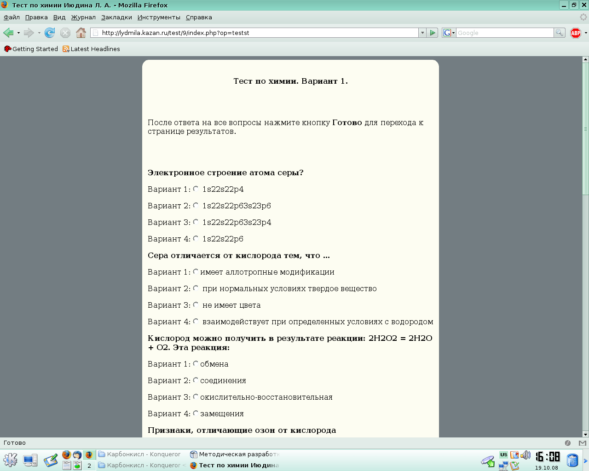Open the URL history dropdown arrow
Screen dimensions: 589x471
pyautogui.click(x=422, y=33)
